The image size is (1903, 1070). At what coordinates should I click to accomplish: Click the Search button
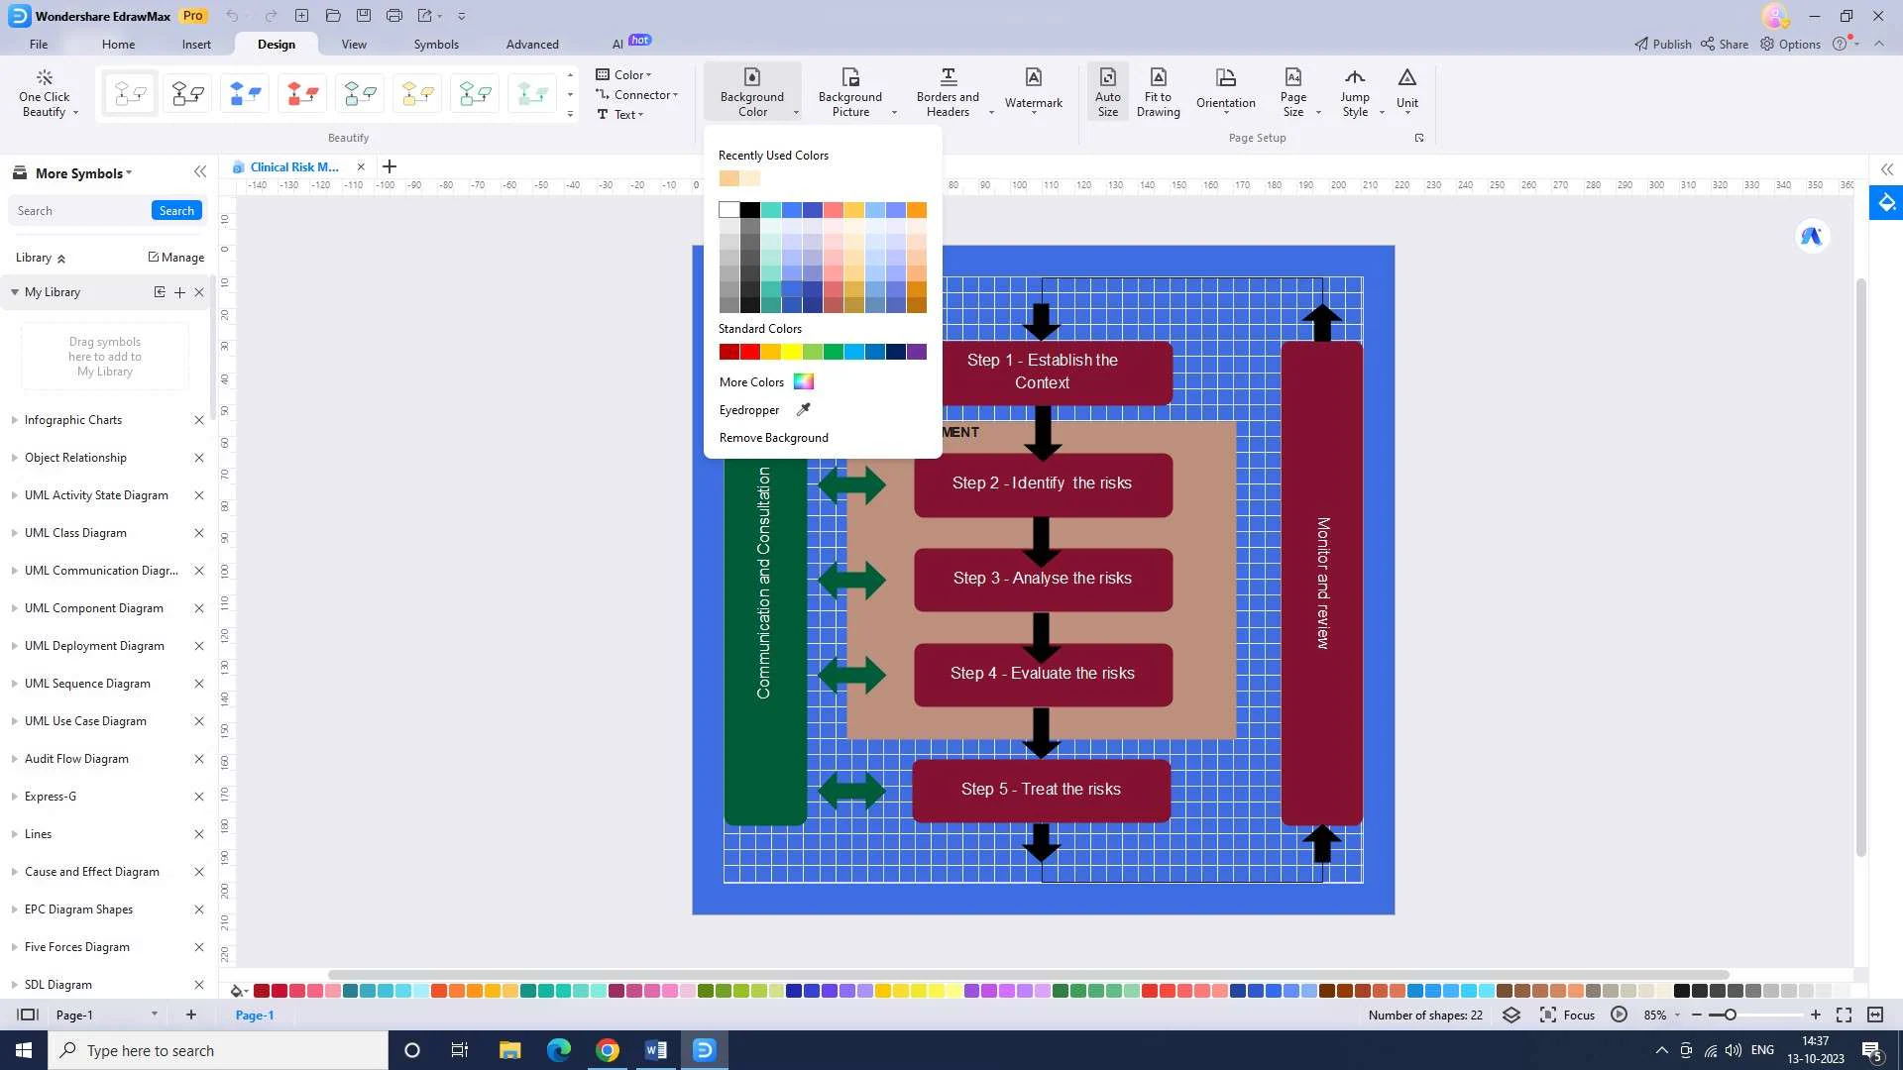tap(176, 211)
